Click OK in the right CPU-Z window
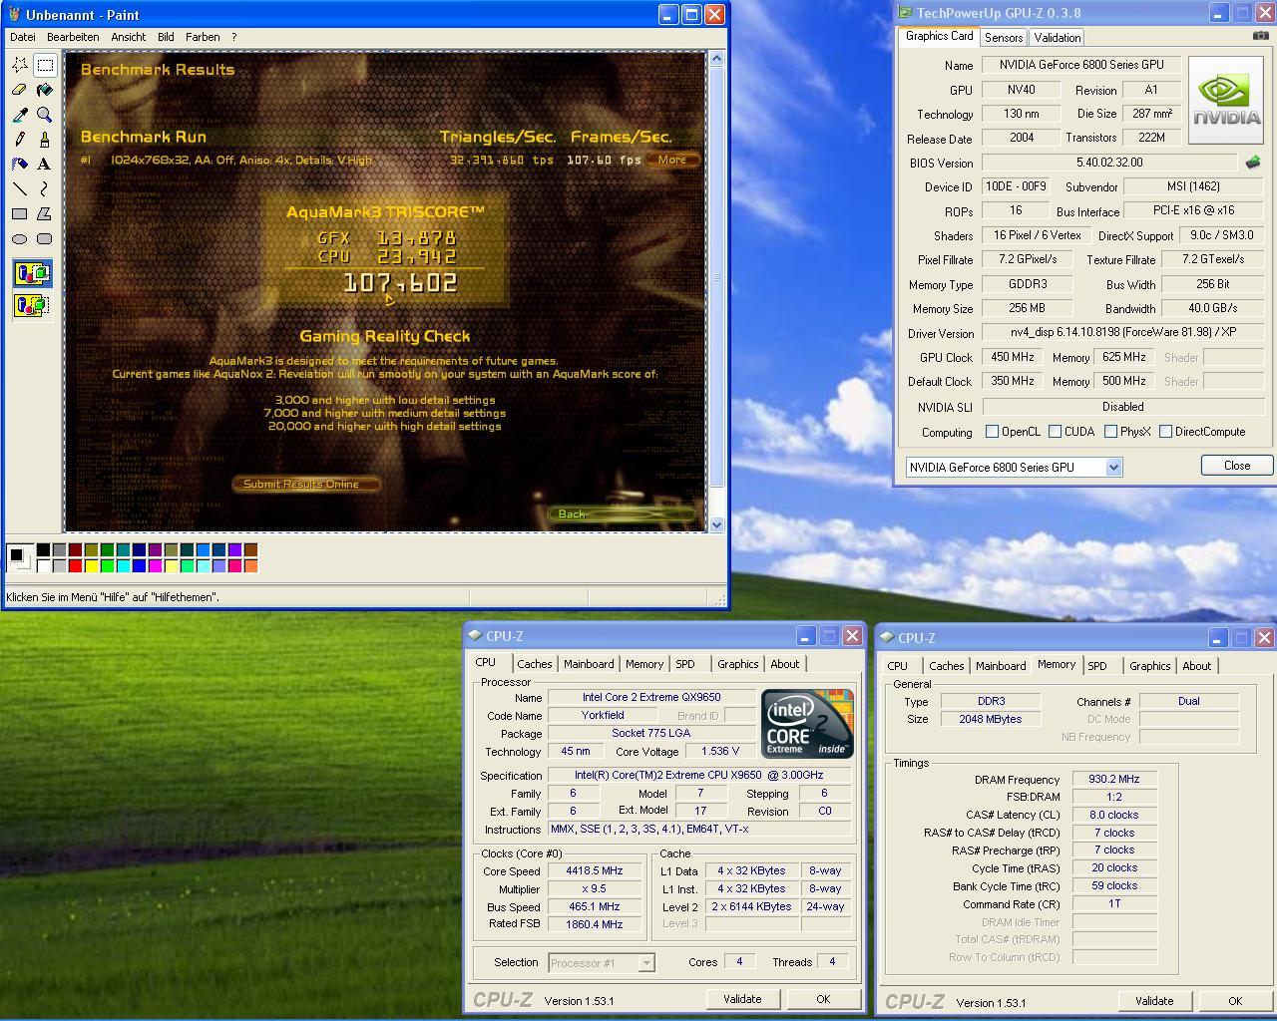Image resolution: width=1277 pixels, height=1021 pixels. [1235, 1001]
